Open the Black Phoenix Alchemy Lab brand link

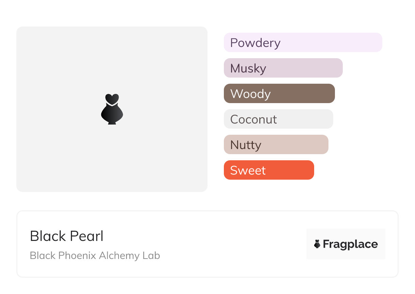pos(95,256)
